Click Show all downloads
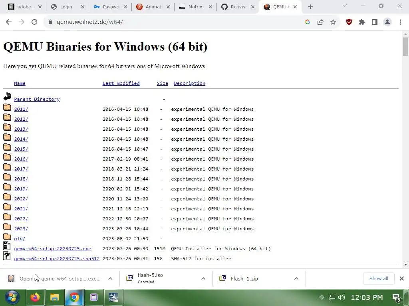Screen dimensions: 409x306 [x=379, y=279]
